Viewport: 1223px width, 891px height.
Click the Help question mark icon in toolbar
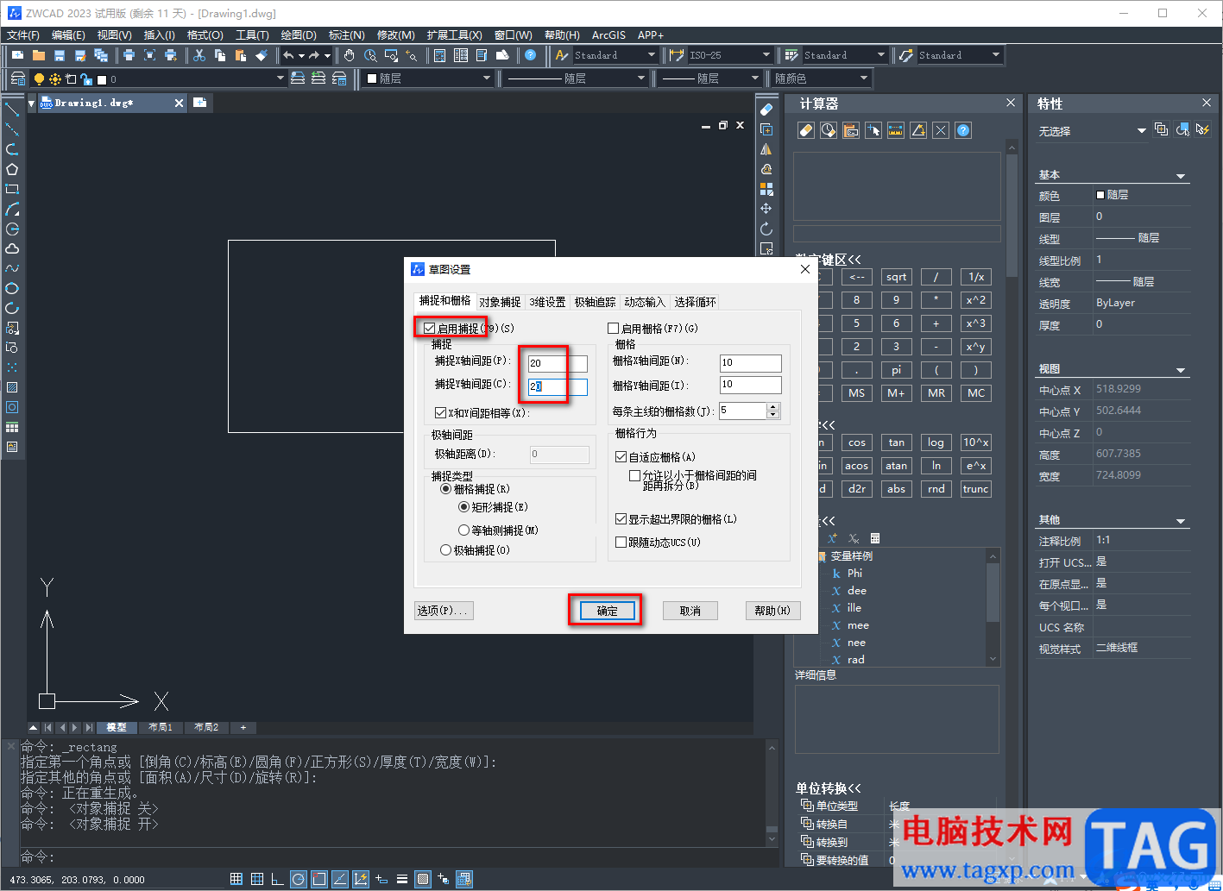click(x=530, y=55)
